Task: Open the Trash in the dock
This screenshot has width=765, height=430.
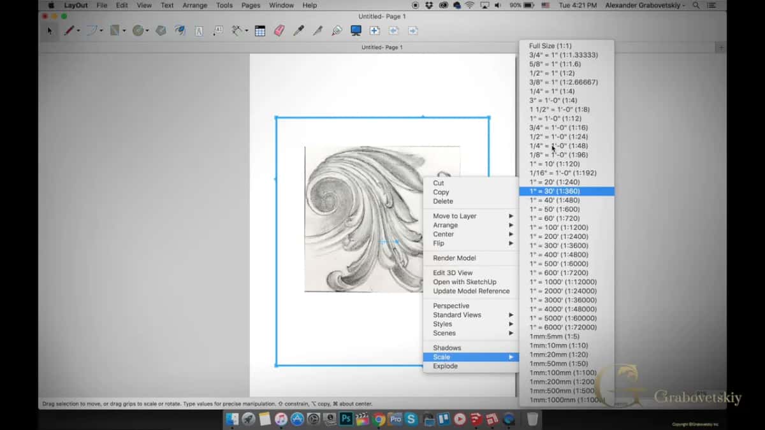Action: 532,419
